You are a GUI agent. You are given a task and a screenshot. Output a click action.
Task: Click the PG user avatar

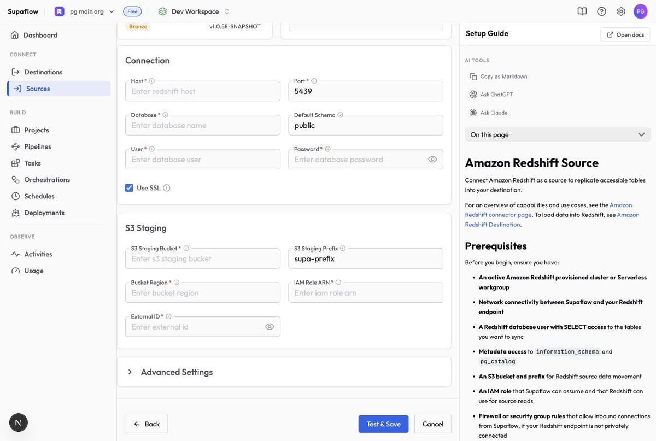pyautogui.click(x=641, y=11)
